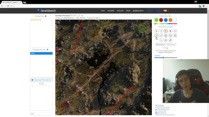Click the Rehacer redo button
This screenshot has width=209, height=117.
click(x=171, y=45)
